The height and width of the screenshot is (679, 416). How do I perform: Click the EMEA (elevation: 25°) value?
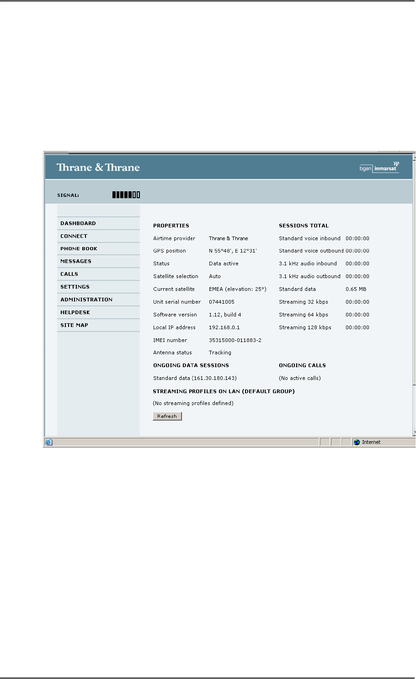tap(237, 289)
